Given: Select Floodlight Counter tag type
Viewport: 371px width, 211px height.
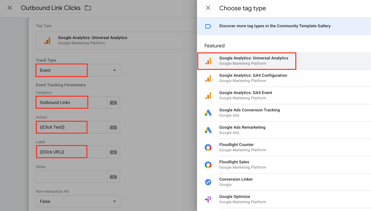Looking at the screenshot, I should (284, 147).
